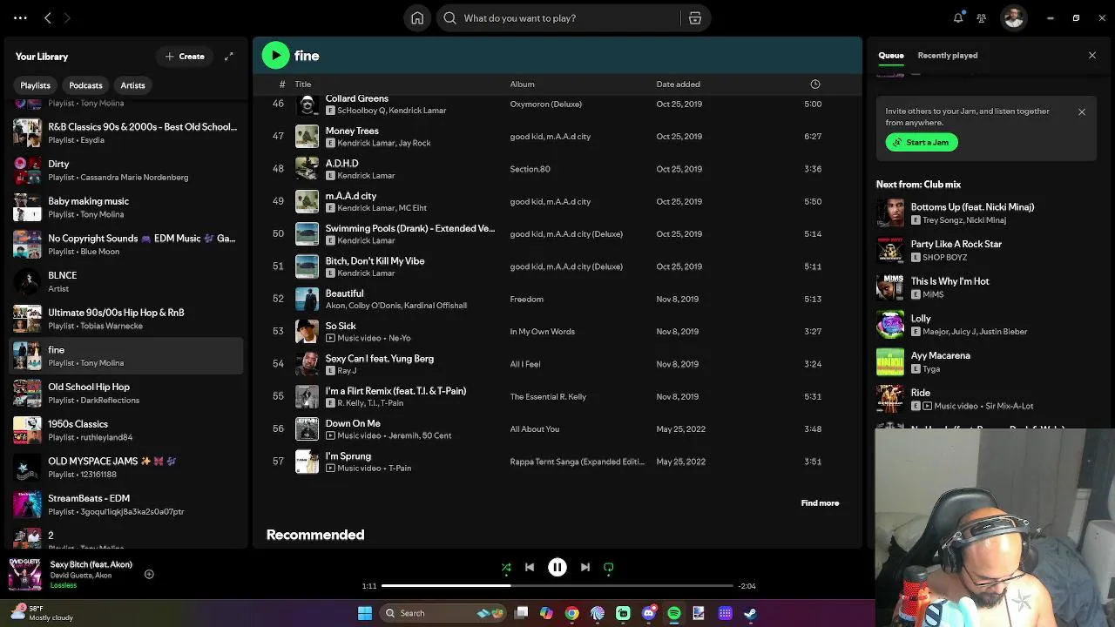Select the track A.D.H.D
This screenshot has height=627, width=1115.
556,169
